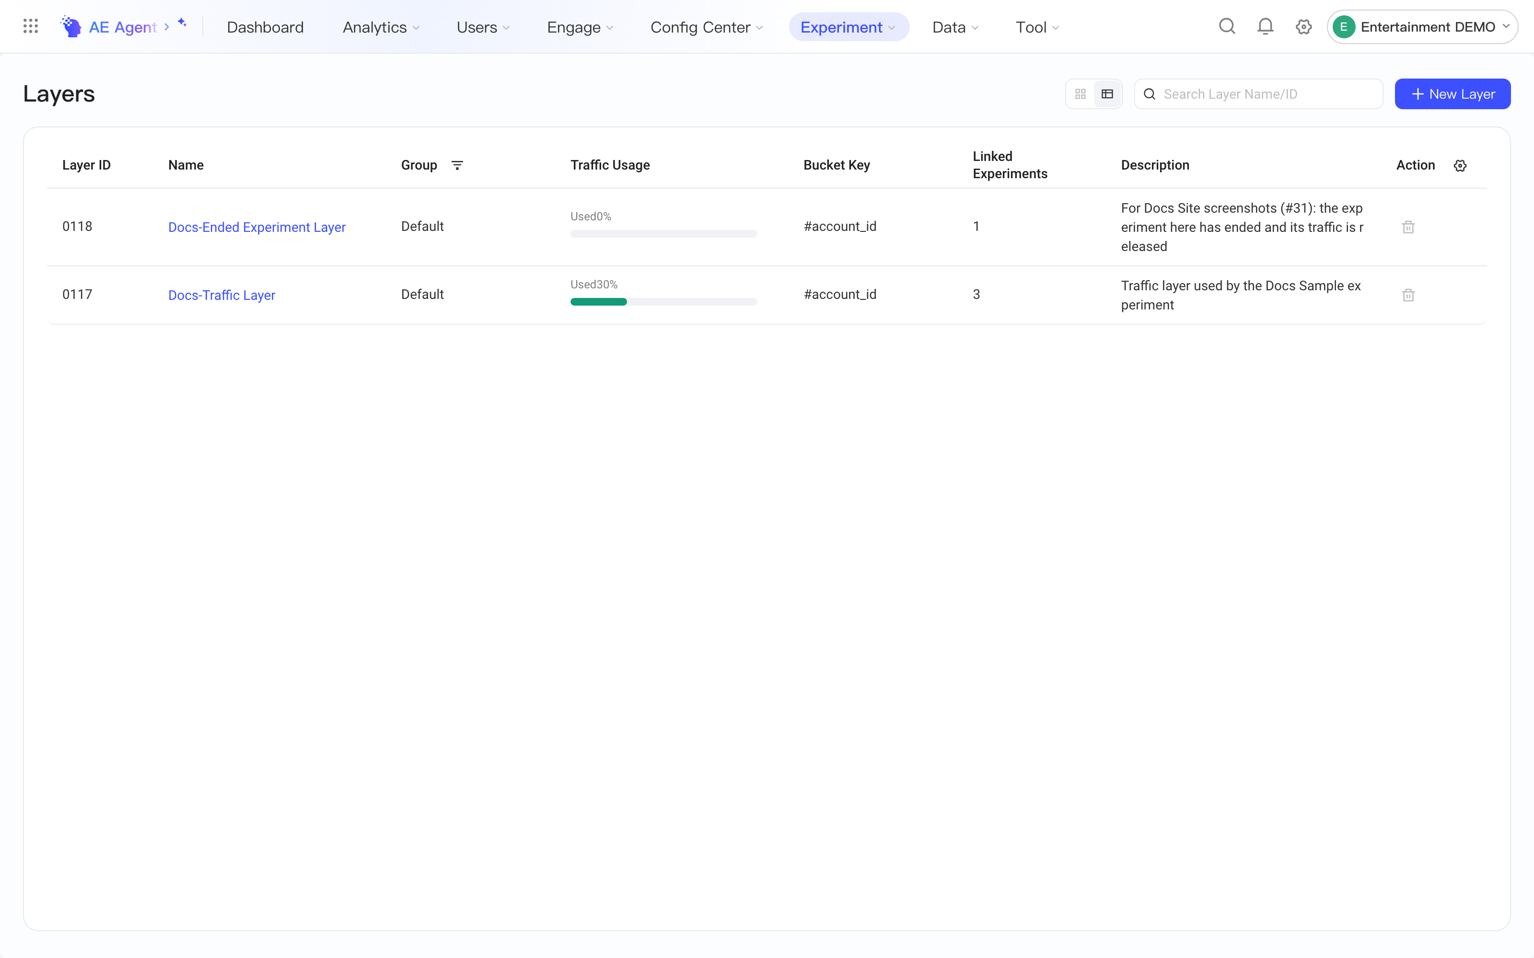The height and width of the screenshot is (958, 1534).
Task: Select Layer ID 0118 cell
Action: point(77,226)
